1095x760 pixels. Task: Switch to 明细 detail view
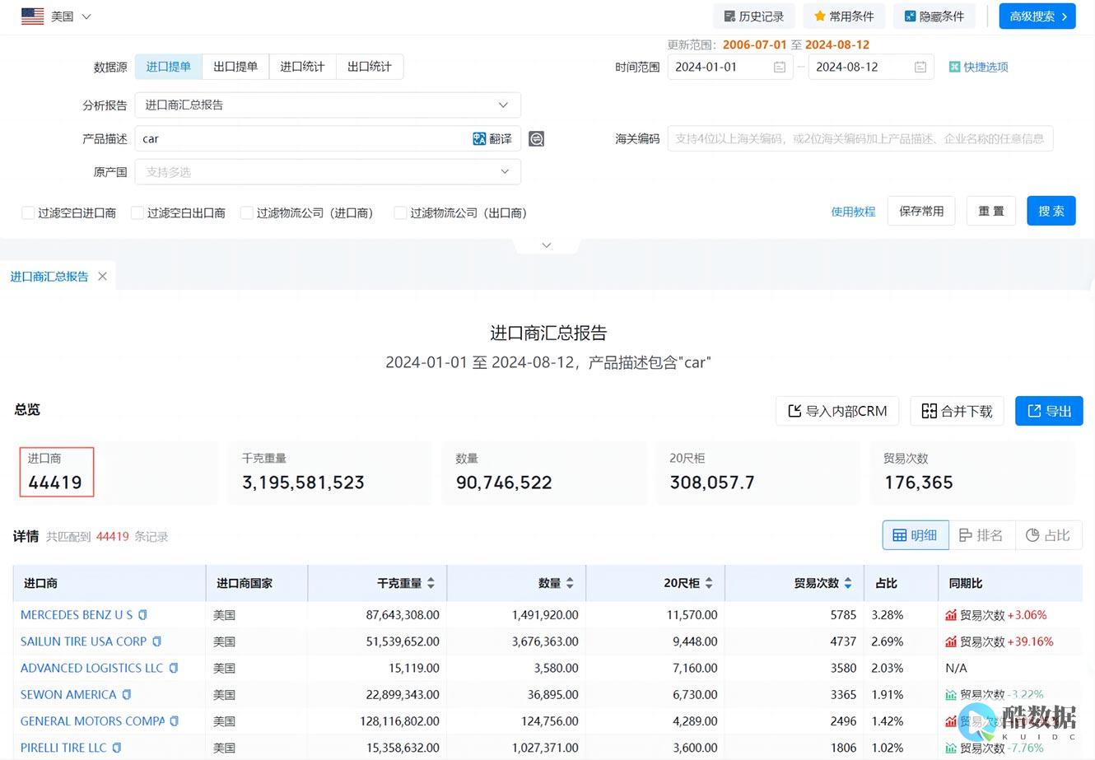click(916, 535)
